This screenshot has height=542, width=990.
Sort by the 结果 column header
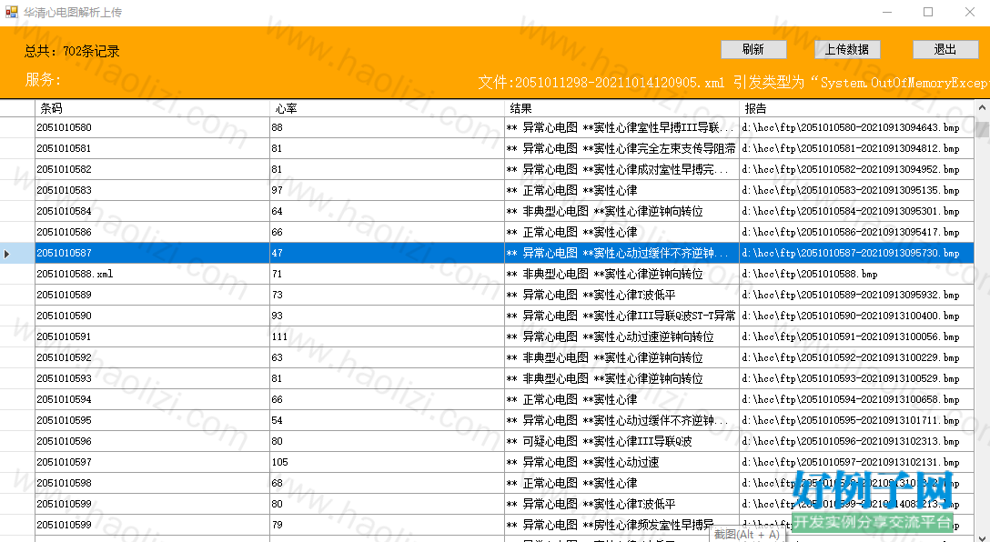click(x=621, y=108)
